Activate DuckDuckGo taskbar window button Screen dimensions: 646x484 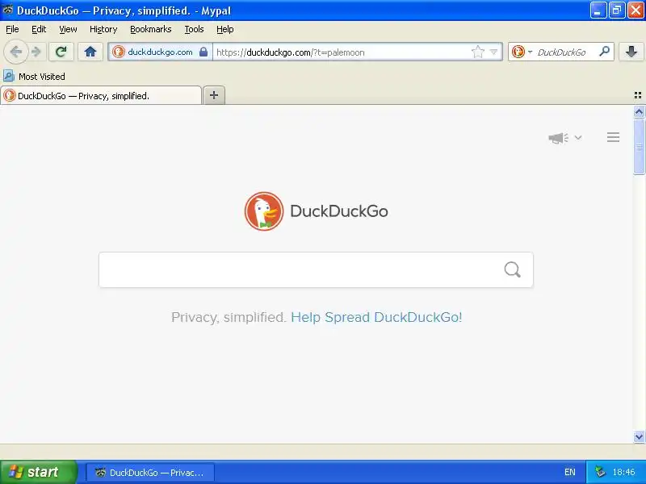coord(150,473)
